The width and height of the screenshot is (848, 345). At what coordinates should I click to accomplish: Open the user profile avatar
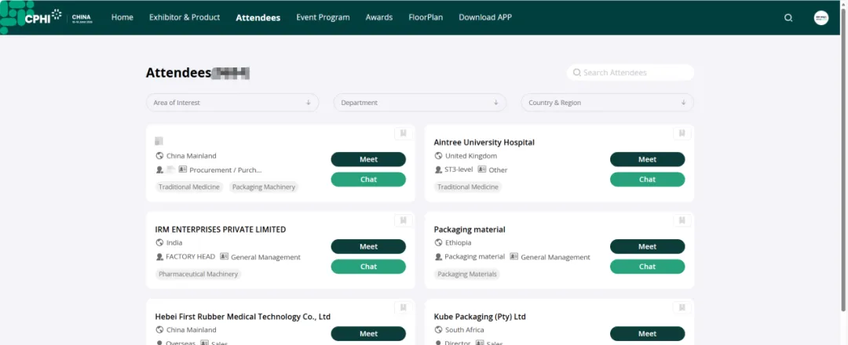pos(821,18)
